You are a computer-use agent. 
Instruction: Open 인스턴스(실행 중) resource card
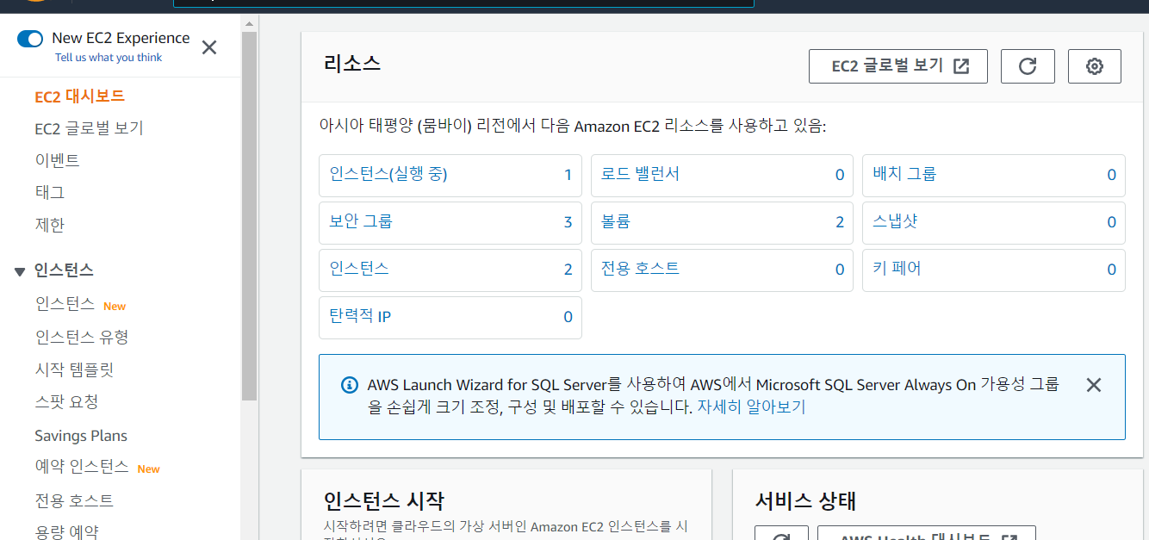point(450,175)
